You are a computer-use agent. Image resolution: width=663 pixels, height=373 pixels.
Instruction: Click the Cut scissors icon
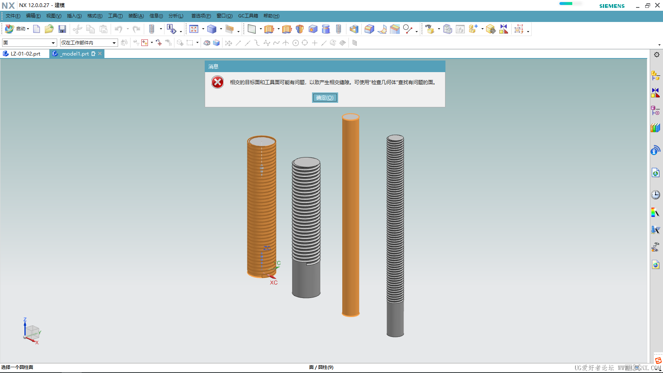pyautogui.click(x=77, y=29)
